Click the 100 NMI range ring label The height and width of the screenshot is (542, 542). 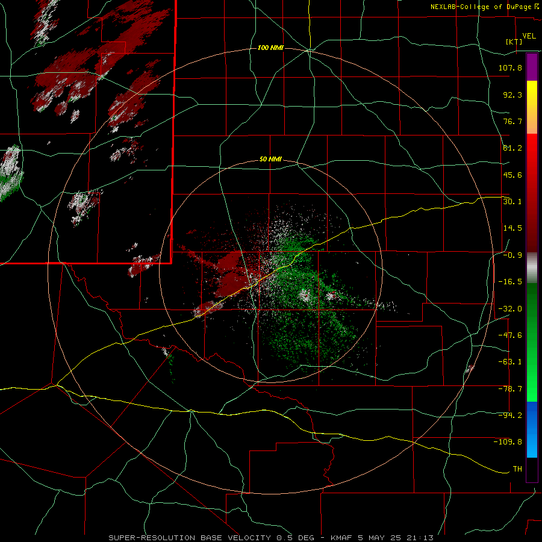pos(270,48)
